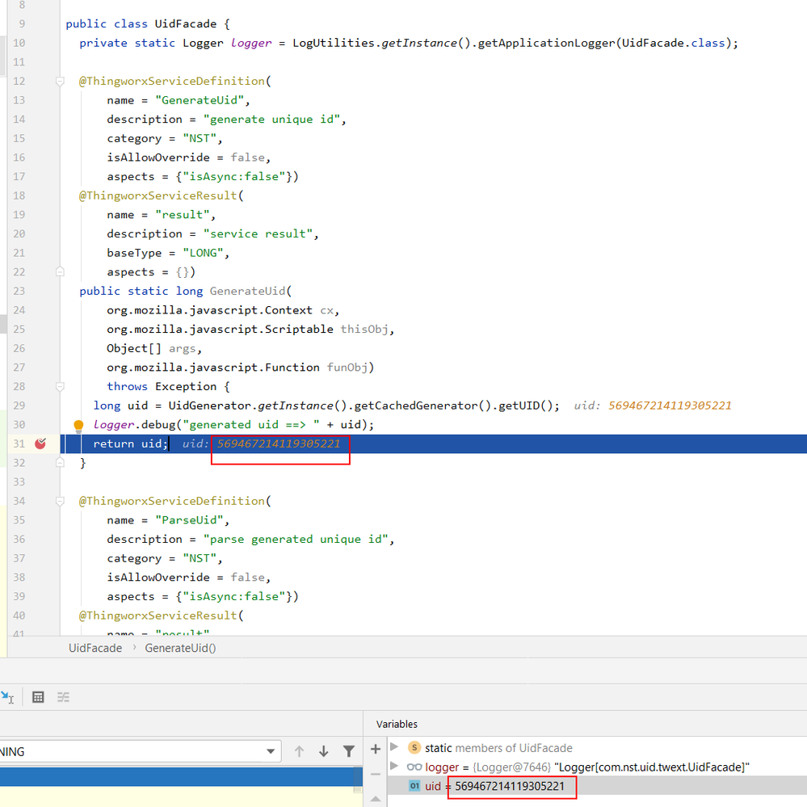Viewport: 807px width, 807px height.
Task: Click the Trace Current Stream Chain icon
Action: point(64,697)
